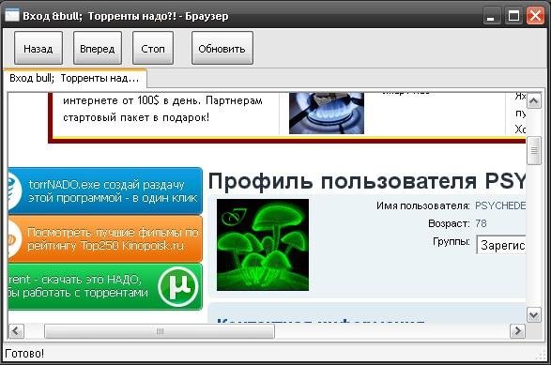Click the vertical scrollbar thumb

534,150
